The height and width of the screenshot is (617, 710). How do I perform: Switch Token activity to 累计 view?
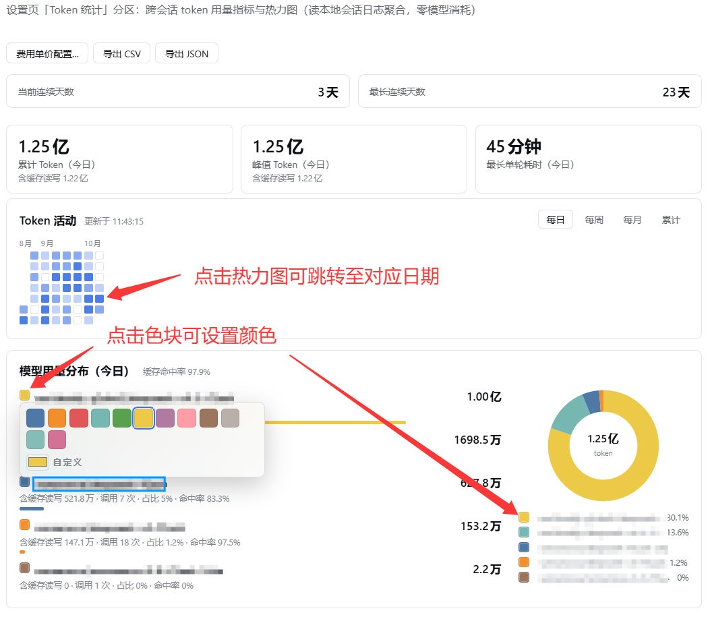(x=671, y=220)
